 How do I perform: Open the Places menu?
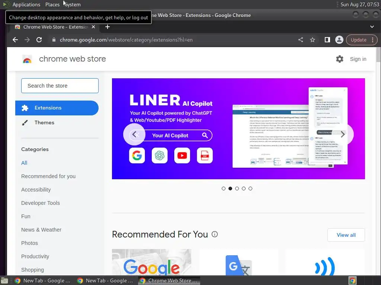pos(52,4)
